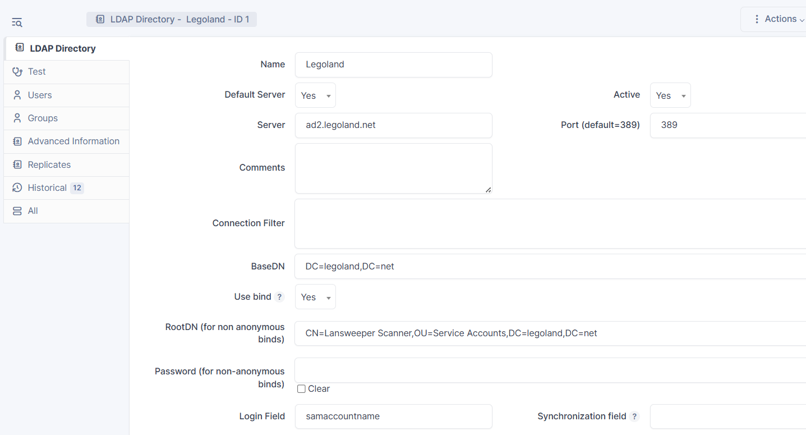Click the Password field for non-anonymous binds

pyautogui.click(x=550, y=370)
